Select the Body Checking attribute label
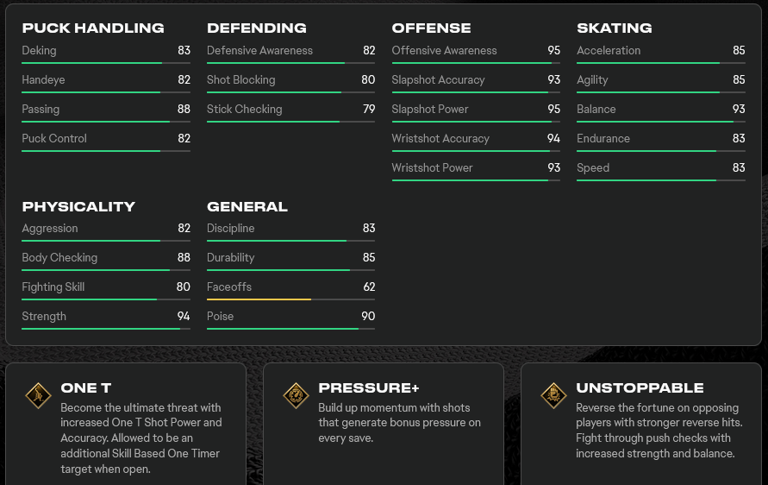This screenshot has width=768, height=485. pyautogui.click(x=59, y=257)
